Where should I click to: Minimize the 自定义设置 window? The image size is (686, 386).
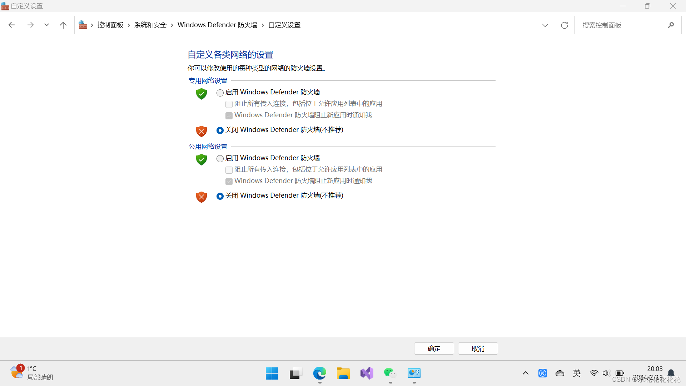623,6
